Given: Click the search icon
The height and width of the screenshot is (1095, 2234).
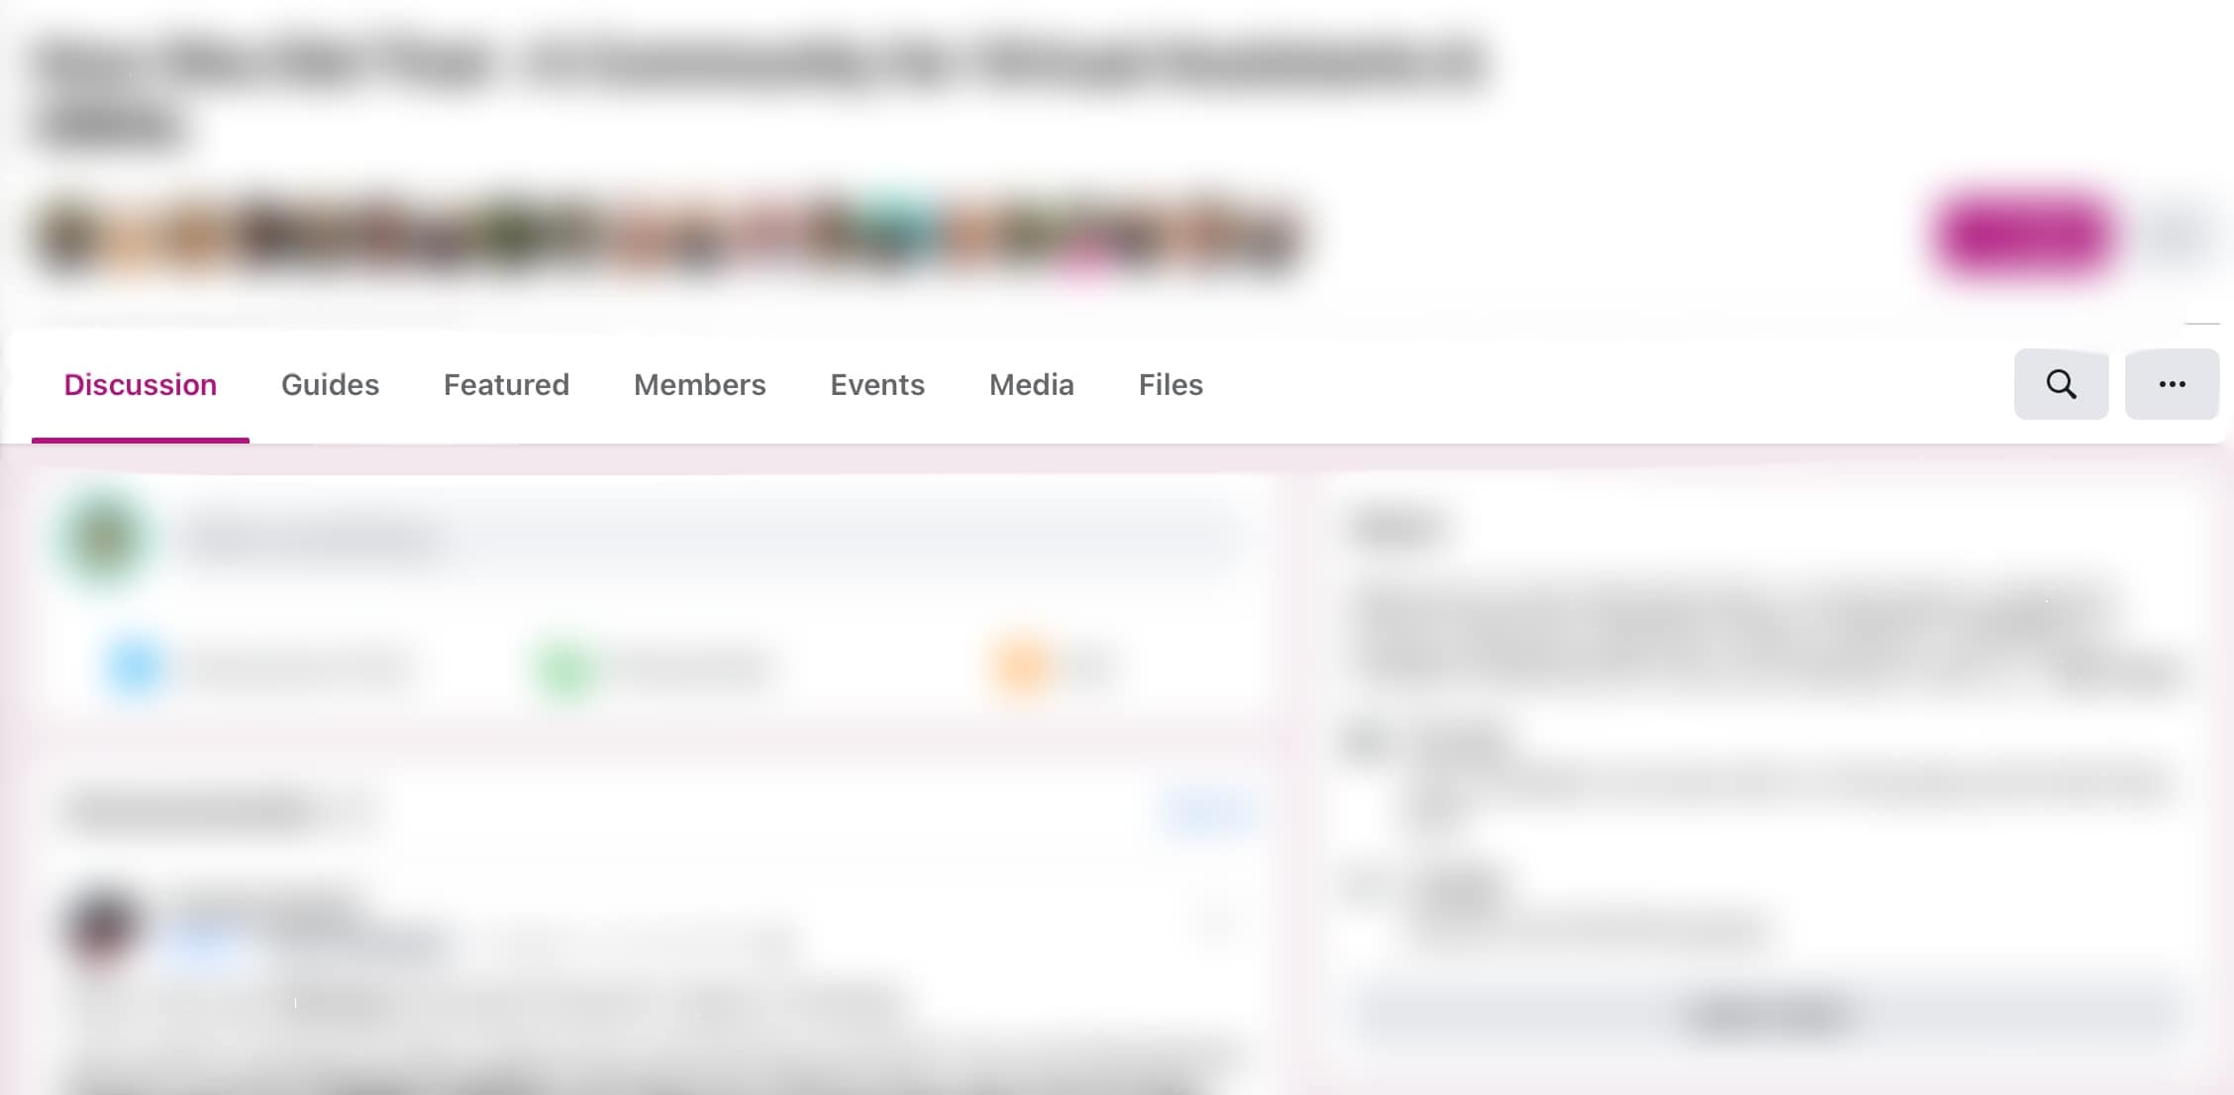Looking at the screenshot, I should (x=2060, y=384).
